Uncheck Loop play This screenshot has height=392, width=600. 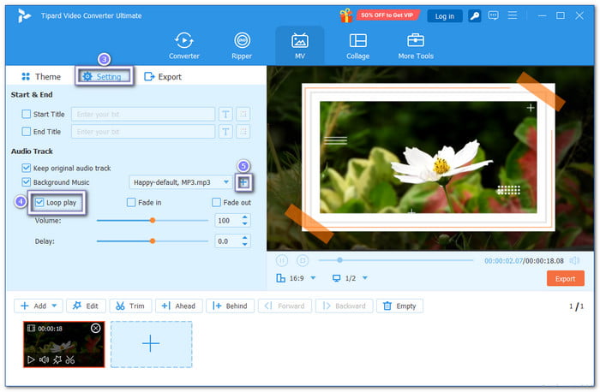point(39,202)
